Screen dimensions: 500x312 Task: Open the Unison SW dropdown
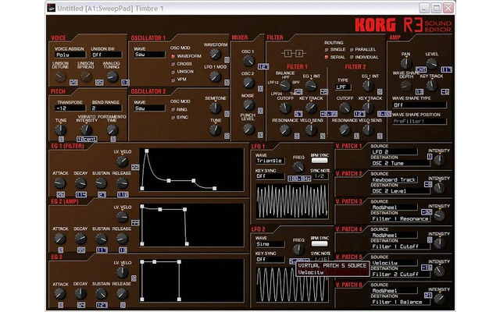106,55
